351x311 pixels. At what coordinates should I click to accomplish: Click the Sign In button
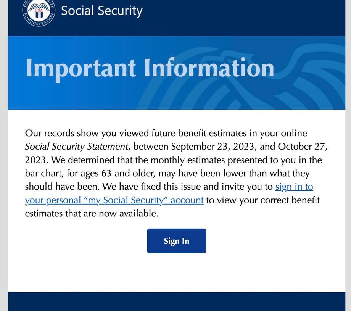(x=176, y=241)
